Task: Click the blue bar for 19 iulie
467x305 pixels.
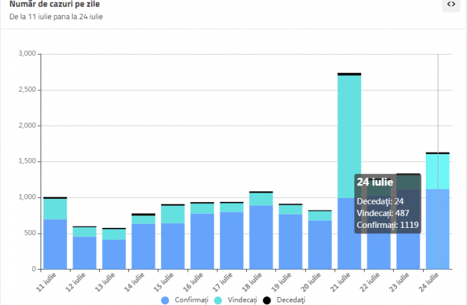Action: (x=290, y=241)
